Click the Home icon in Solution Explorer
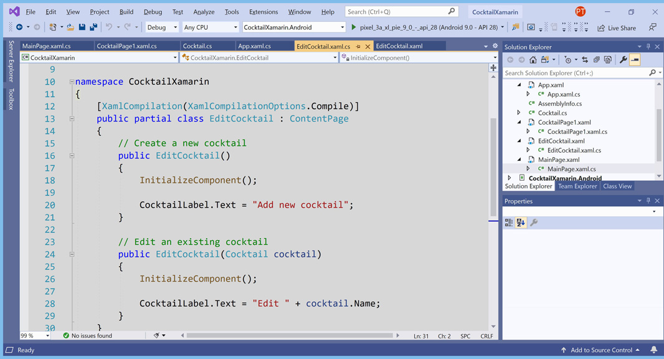 click(x=533, y=60)
